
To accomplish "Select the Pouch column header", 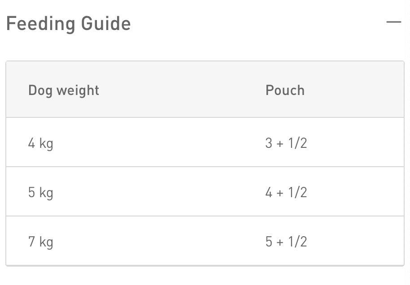I will [x=285, y=91].
